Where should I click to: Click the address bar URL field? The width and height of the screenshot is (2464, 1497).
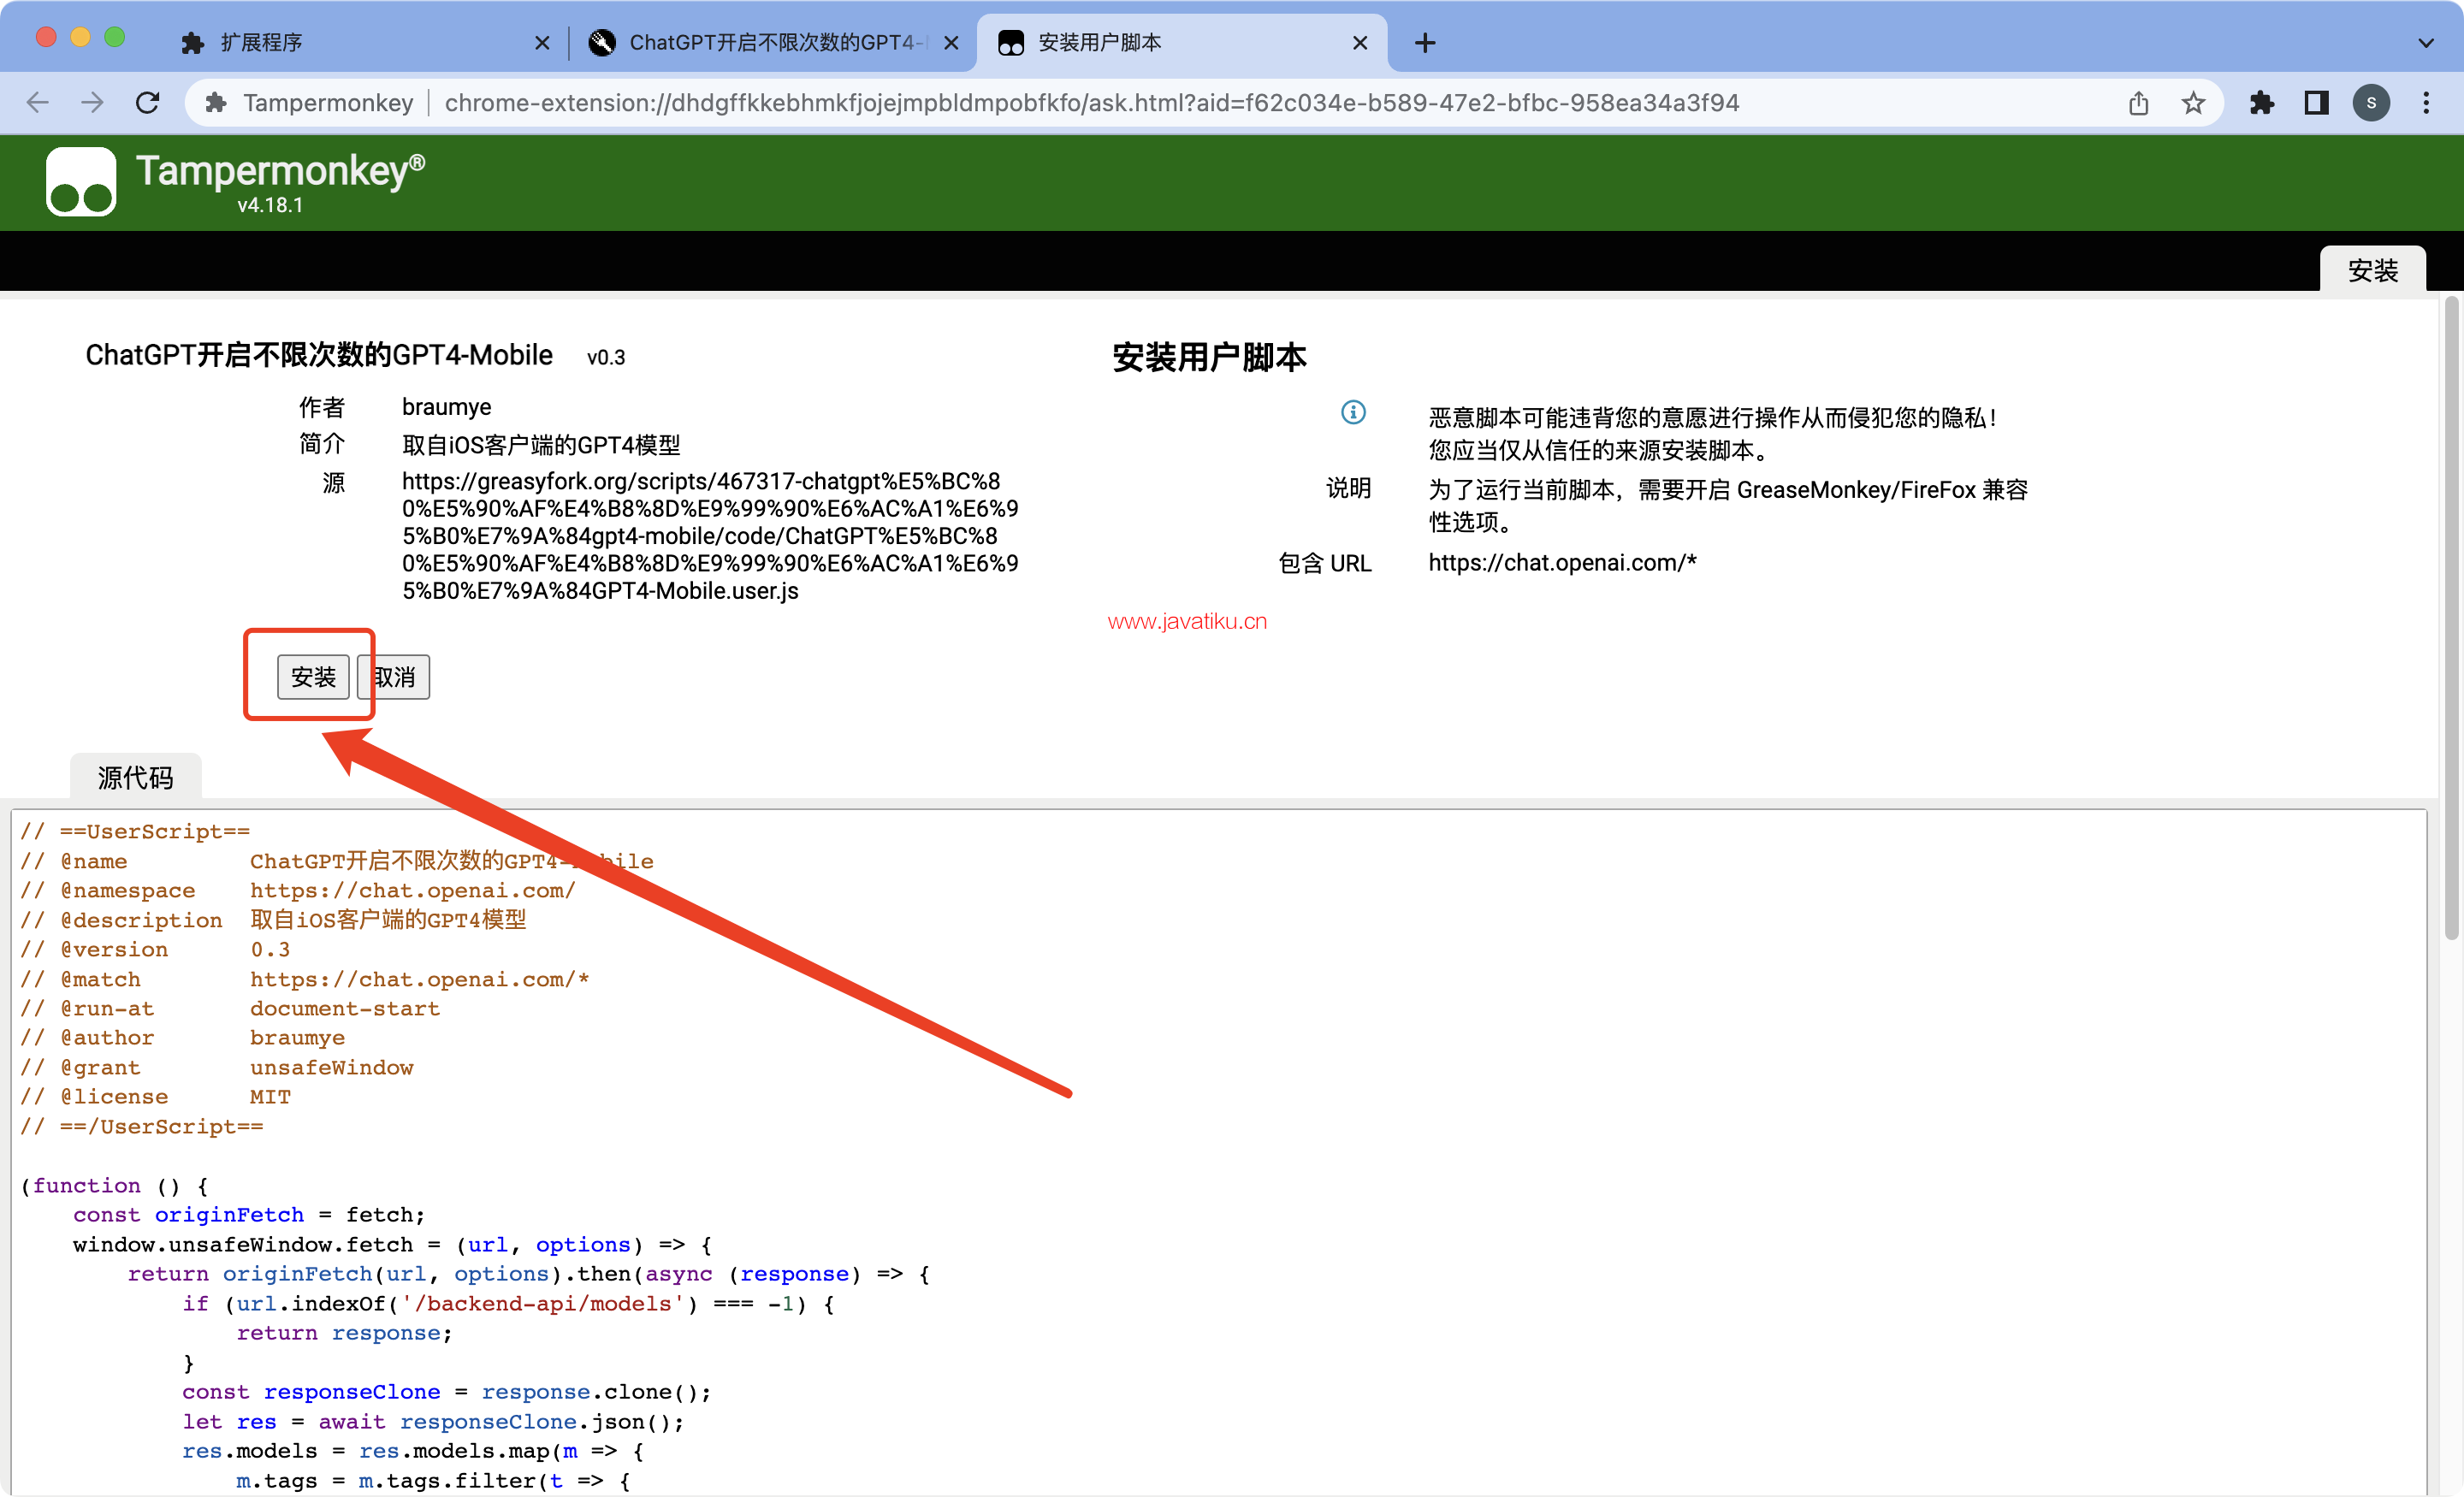(1090, 103)
